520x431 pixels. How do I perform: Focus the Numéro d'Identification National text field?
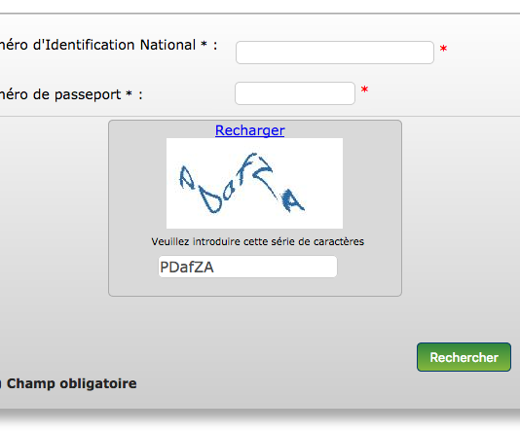click(335, 53)
